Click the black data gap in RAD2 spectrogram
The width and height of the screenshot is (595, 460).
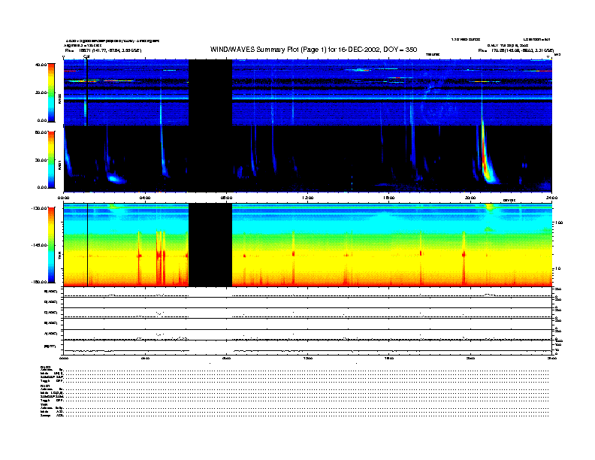point(210,92)
